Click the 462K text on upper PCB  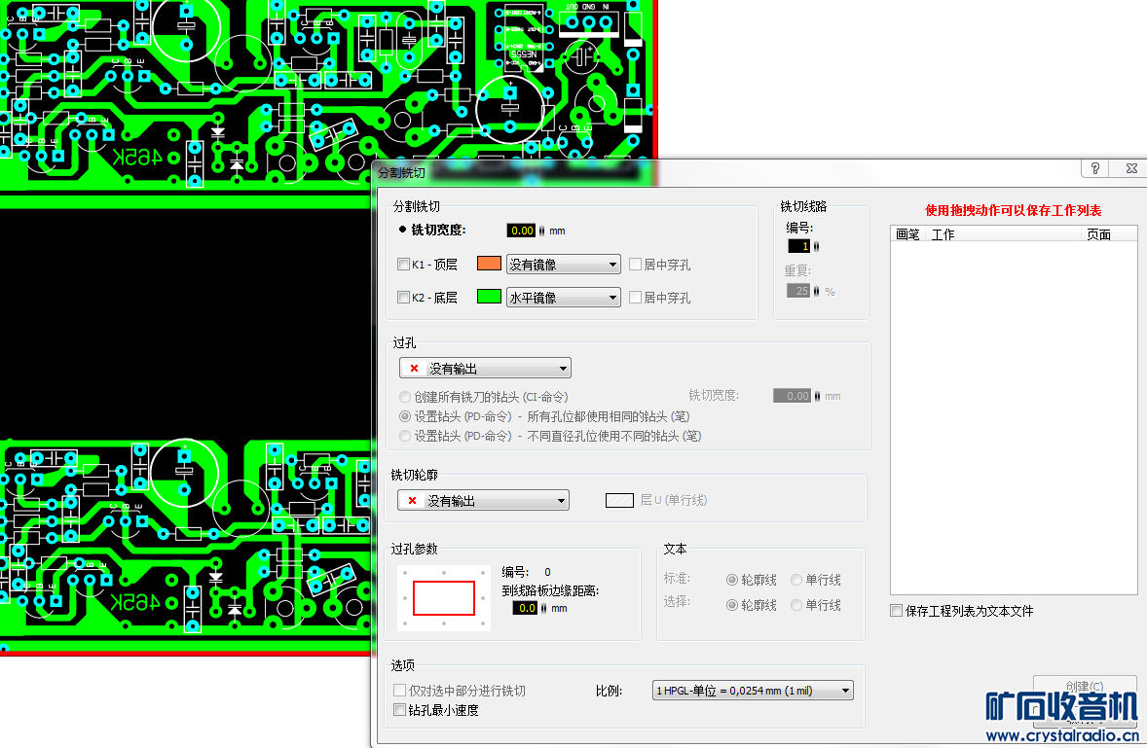pos(136,157)
